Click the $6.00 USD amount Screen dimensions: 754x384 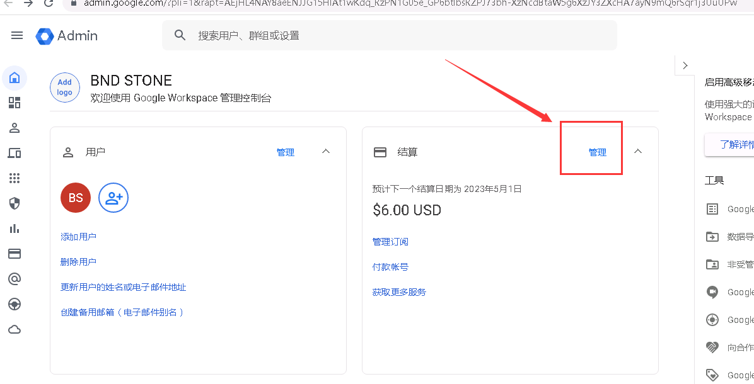(x=407, y=210)
